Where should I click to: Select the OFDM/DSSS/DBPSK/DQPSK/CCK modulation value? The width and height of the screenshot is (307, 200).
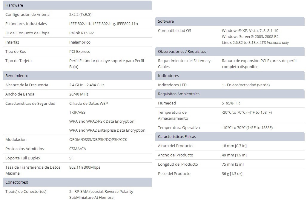[98, 139]
